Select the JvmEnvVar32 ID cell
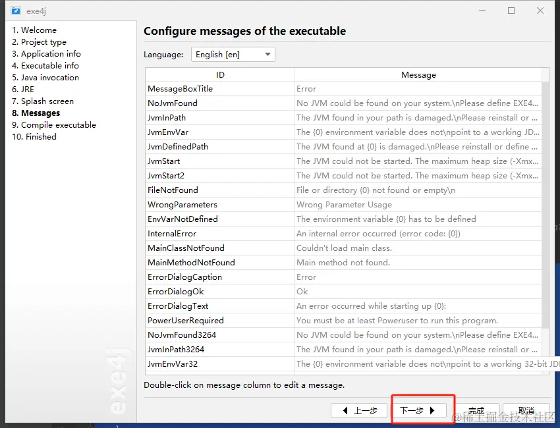 [220, 363]
